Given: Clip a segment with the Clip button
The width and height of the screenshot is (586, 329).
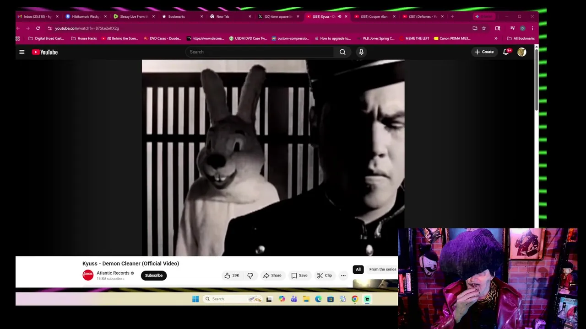Looking at the screenshot, I should [x=324, y=276].
